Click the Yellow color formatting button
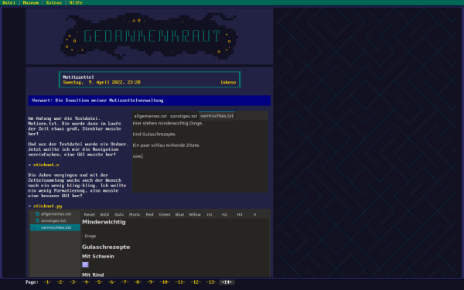This screenshot has width=464, height=290. [195, 214]
